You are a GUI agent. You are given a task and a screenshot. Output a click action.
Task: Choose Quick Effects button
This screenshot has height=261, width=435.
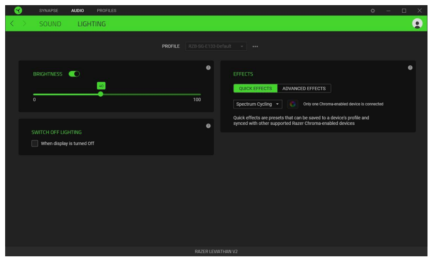(255, 88)
